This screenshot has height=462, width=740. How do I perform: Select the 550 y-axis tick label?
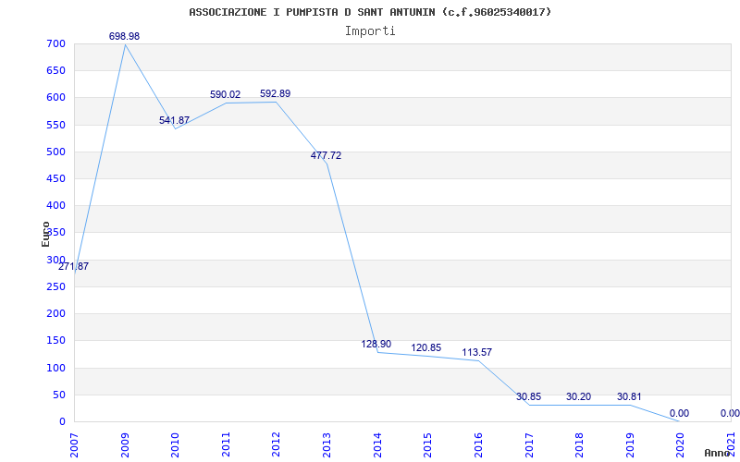tap(55, 125)
